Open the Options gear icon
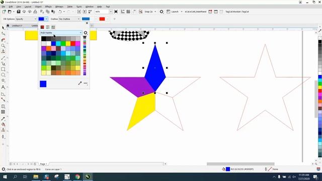This screenshot has height=181, width=322. pos(162,12)
